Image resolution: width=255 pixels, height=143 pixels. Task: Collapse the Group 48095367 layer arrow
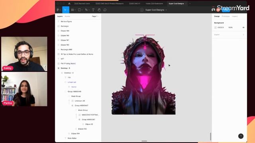[x=79, y=120]
